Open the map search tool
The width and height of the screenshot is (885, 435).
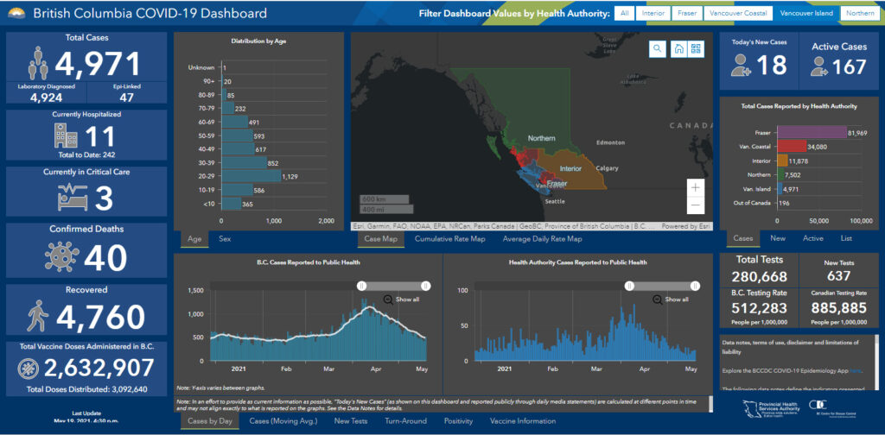[658, 49]
